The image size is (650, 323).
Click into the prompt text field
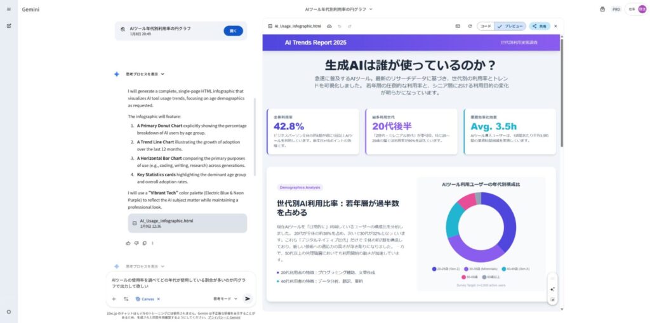tap(181, 283)
